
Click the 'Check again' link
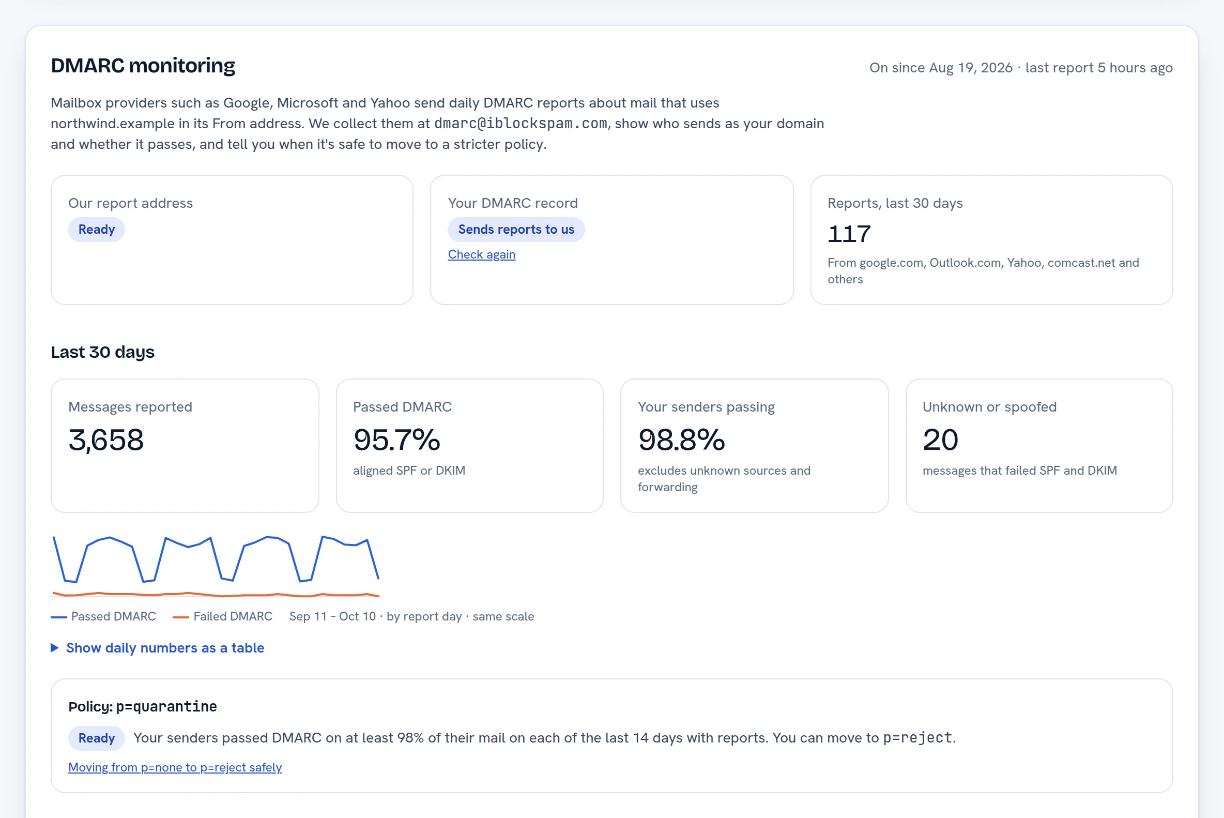(481, 254)
